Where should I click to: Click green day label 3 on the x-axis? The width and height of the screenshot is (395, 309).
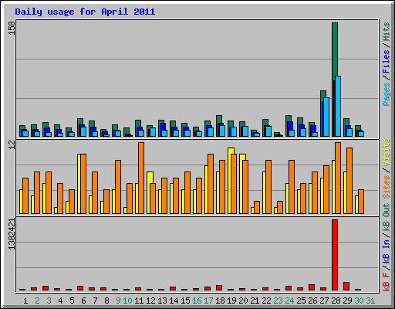click(49, 301)
